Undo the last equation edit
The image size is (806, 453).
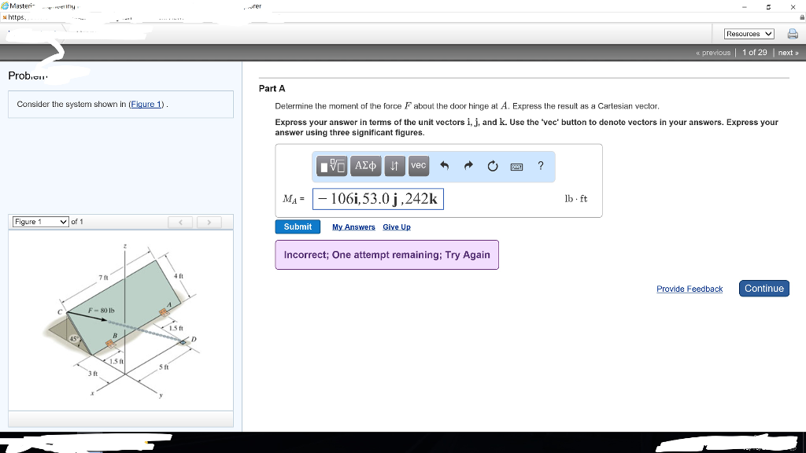[x=446, y=166]
